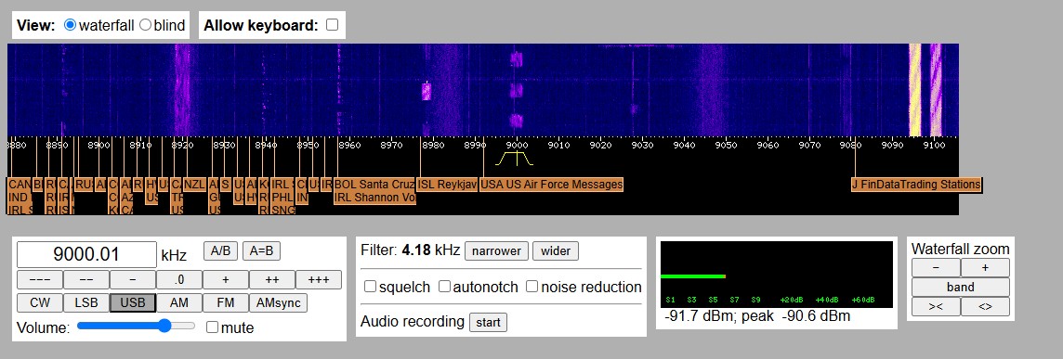Click the narrower filter button
This screenshot has height=359, width=1063.
497,250
